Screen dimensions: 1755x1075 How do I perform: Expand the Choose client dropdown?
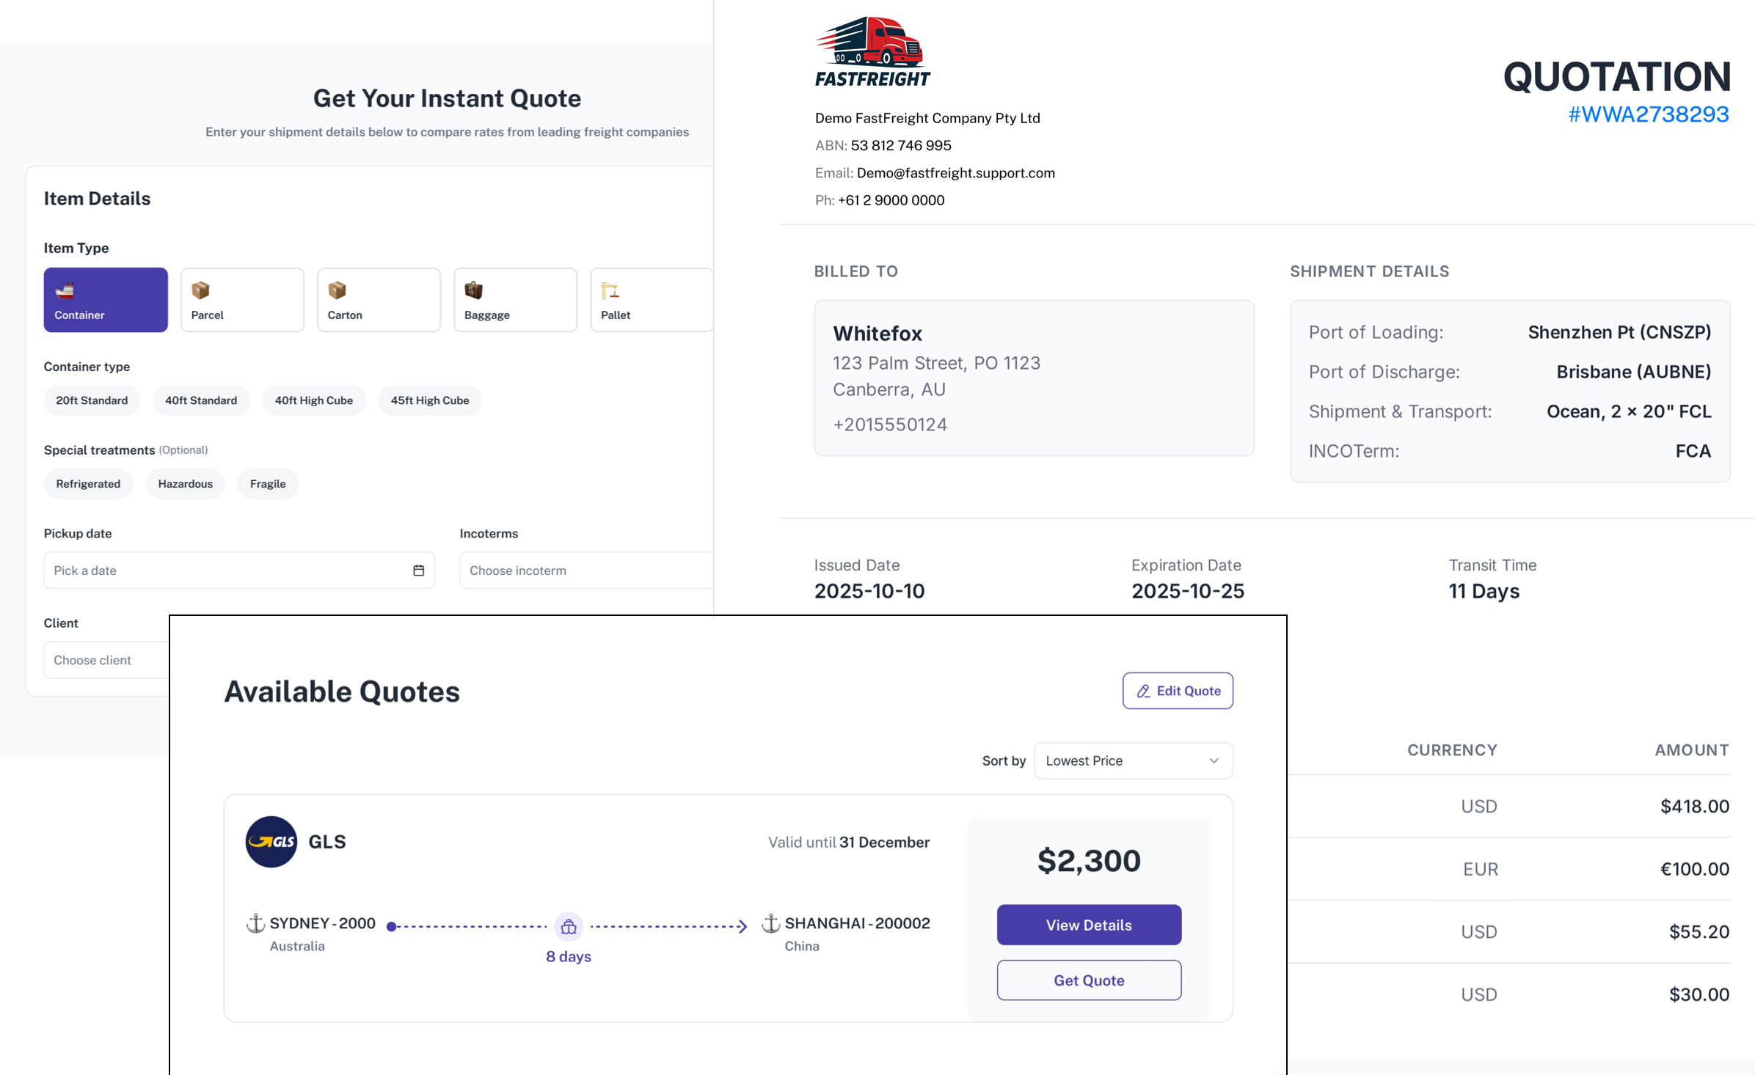[x=106, y=660]
